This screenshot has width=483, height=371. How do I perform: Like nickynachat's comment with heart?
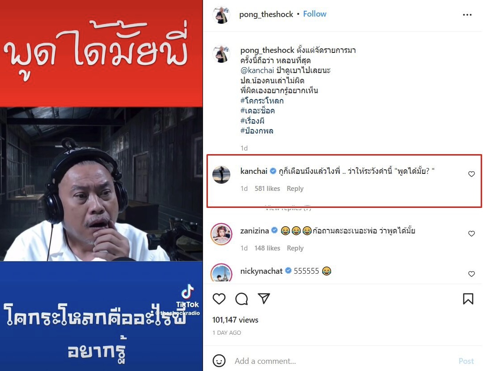click(471, 274)
